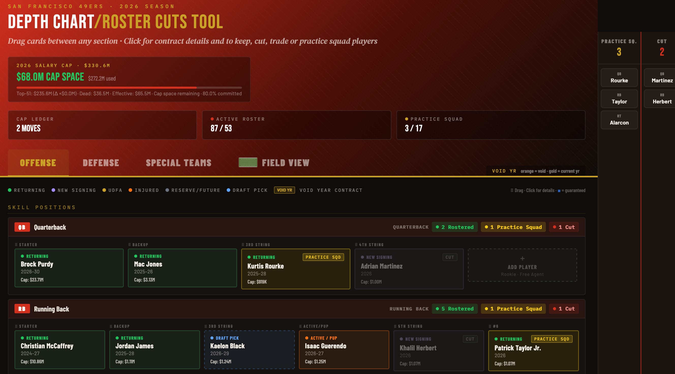Open Mac Jones player card
Screen dimensions: 675x374
(x=182, y=268)
